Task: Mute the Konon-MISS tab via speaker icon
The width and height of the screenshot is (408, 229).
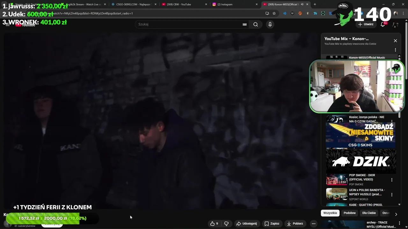Action: point(302,4)
